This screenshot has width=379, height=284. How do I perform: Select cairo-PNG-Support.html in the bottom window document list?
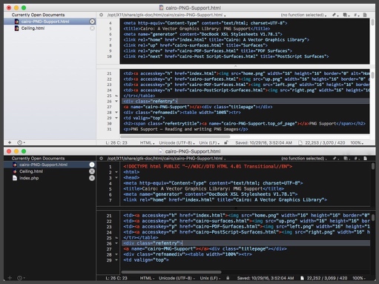(50, 165)
